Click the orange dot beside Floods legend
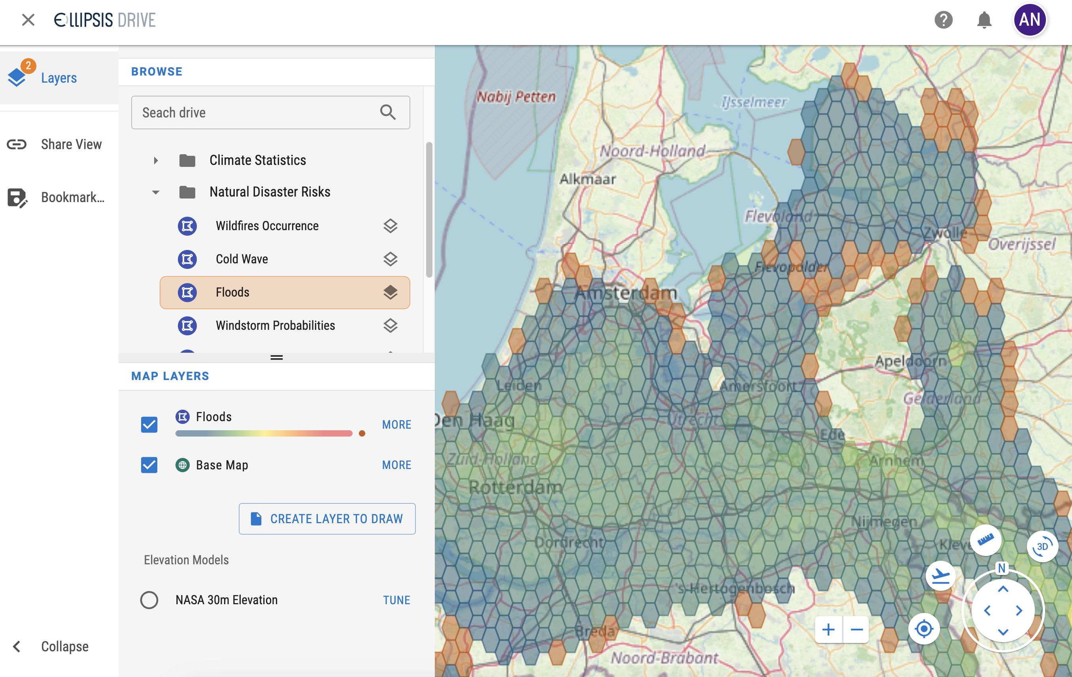Viewport: 1072px width, 677px height. coord(362,433)
